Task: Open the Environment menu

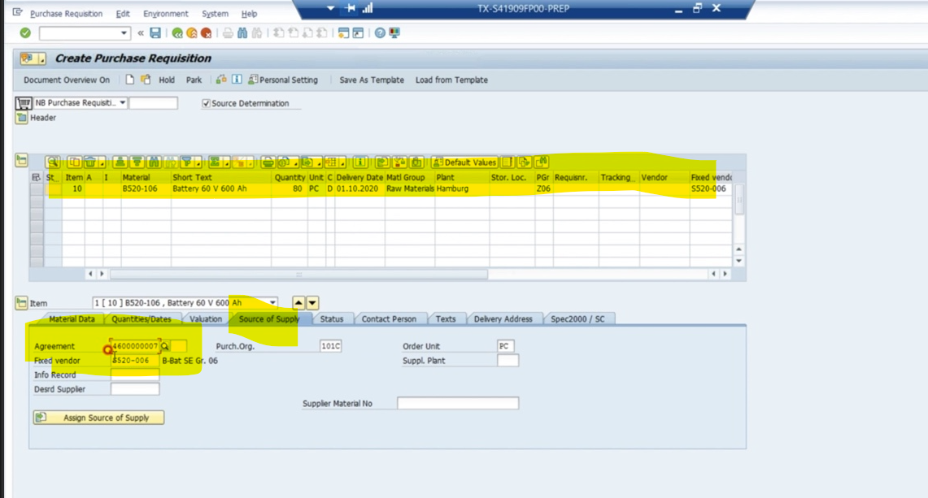Action: tap(166, 14)
